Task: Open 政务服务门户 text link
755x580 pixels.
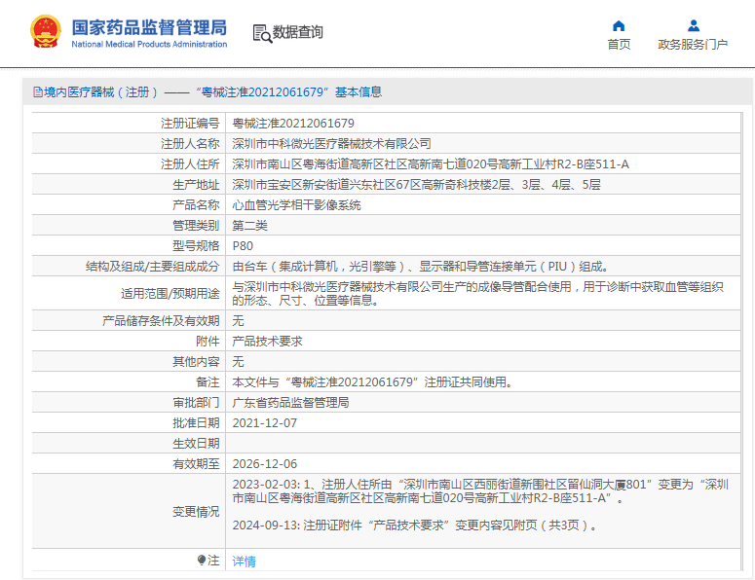Action: [693, 44]
